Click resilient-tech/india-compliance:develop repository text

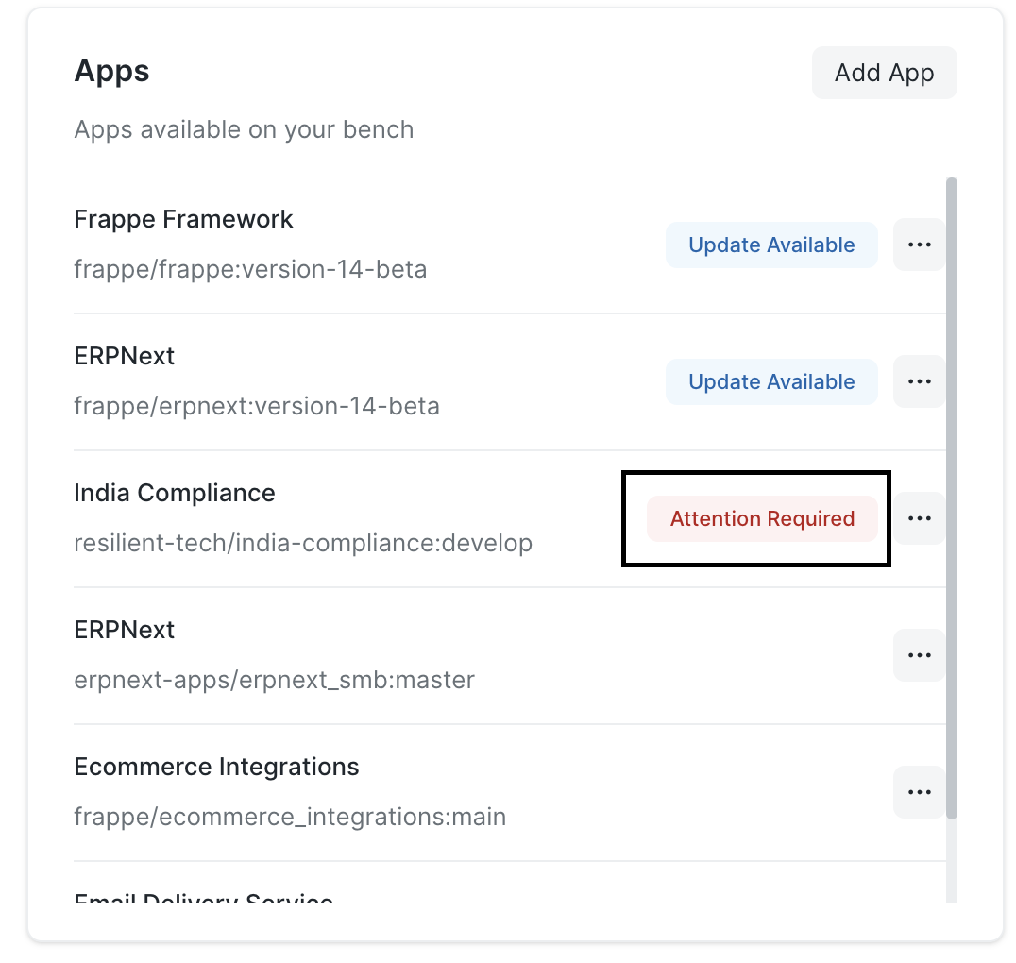pyautogui.click(x=303, y=544)
